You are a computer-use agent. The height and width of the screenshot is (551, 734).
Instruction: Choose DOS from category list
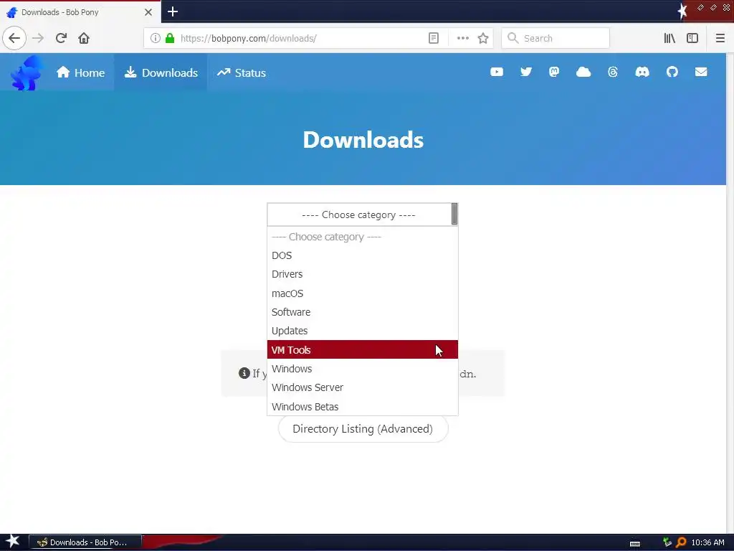(x=362, y=255)
